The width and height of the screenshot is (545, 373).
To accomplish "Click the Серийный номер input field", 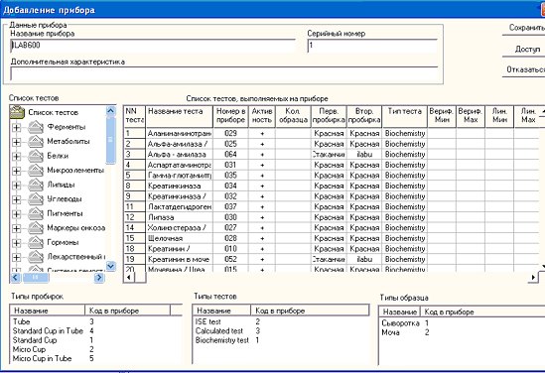I will coord(372,46).
